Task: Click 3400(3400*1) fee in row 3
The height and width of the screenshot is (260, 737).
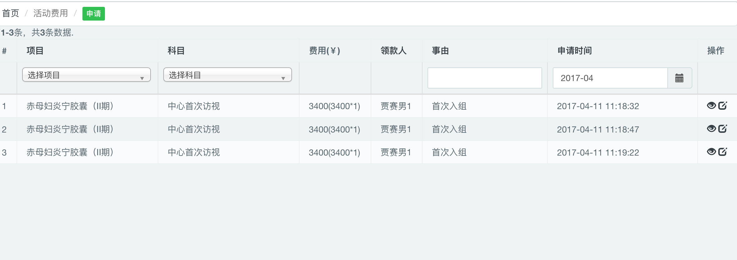Action: pyautogui.click(x=334, y=152)
